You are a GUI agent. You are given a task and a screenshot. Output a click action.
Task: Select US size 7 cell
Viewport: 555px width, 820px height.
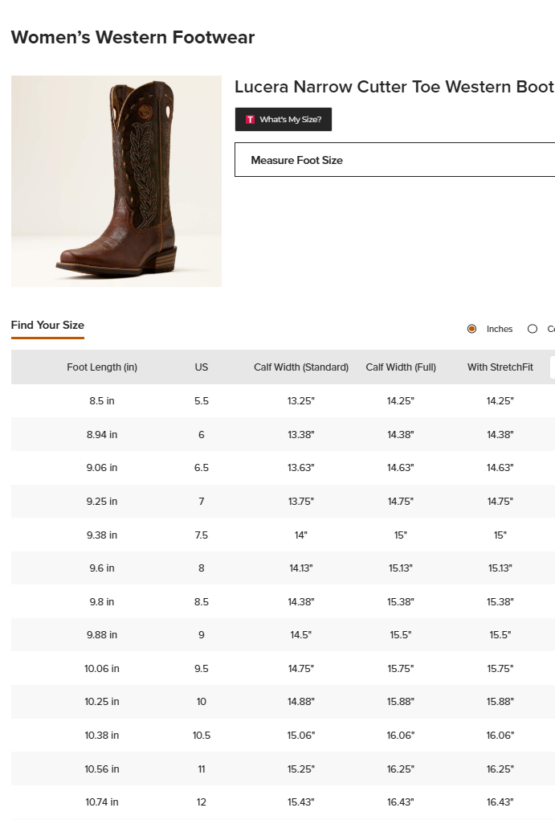coord(202,501)
